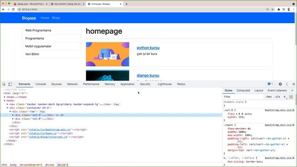This screenshot has height=167, width=297.
Task: Close the DevTools panel with the X
Action: coord(294,84)
